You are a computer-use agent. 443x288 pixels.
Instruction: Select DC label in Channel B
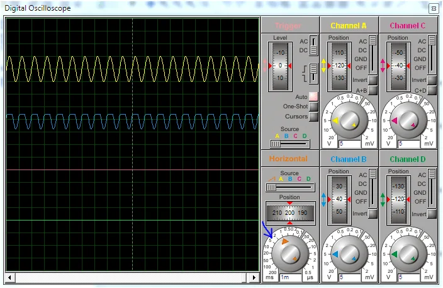point(362,184)
